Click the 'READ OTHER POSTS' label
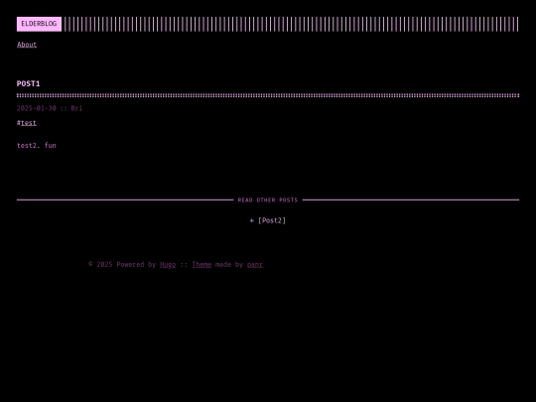The image size is (536, 402). [x=268, y=200]
